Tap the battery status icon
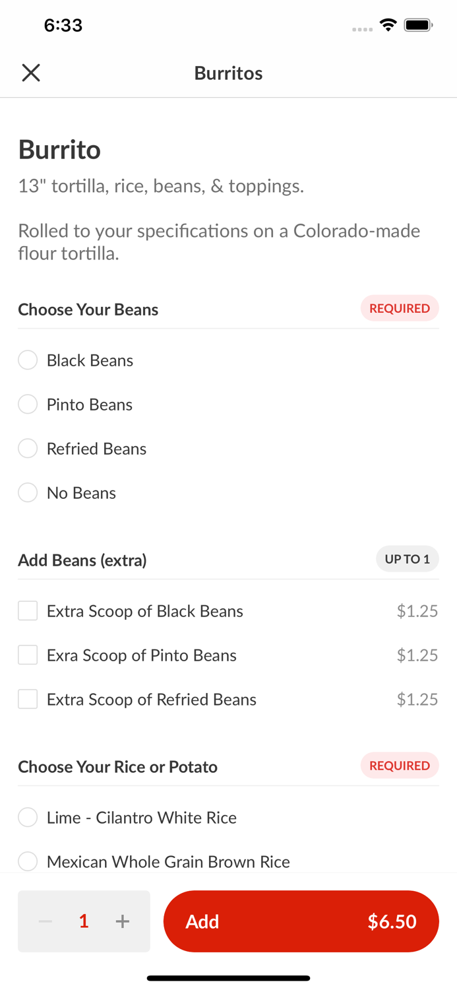 tap(418, 25)
